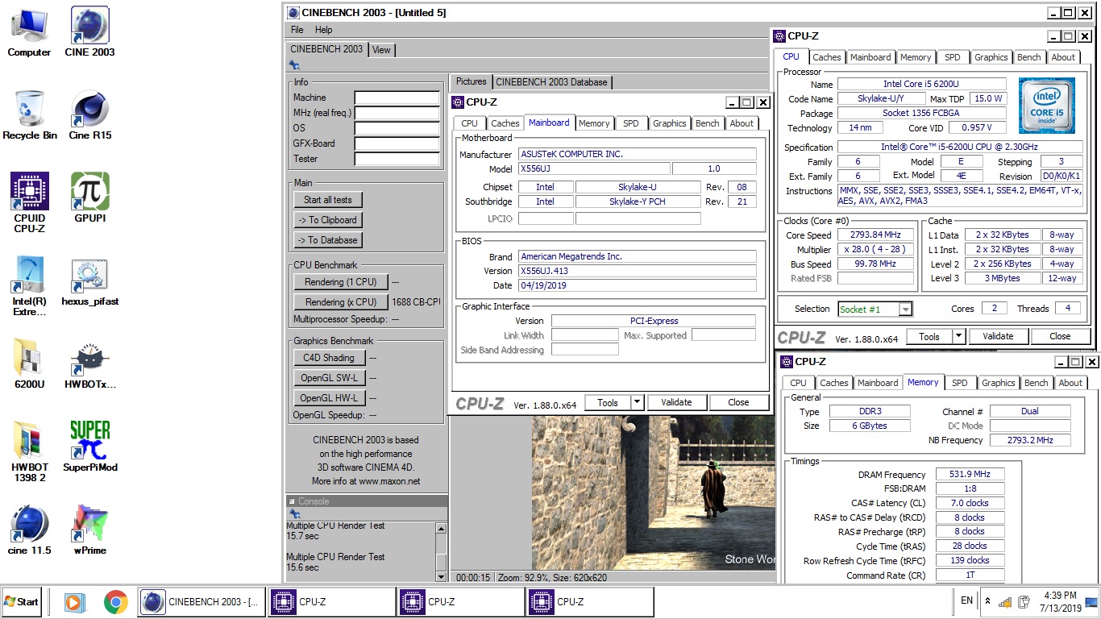Open Graphics tab in CPU CPU-Z window

click(991, 57)
